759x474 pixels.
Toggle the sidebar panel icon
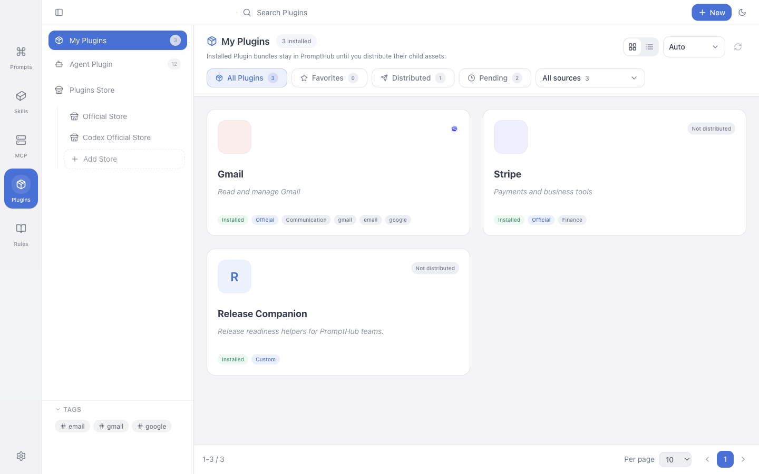pyautogui.click(x=59, y=13)
